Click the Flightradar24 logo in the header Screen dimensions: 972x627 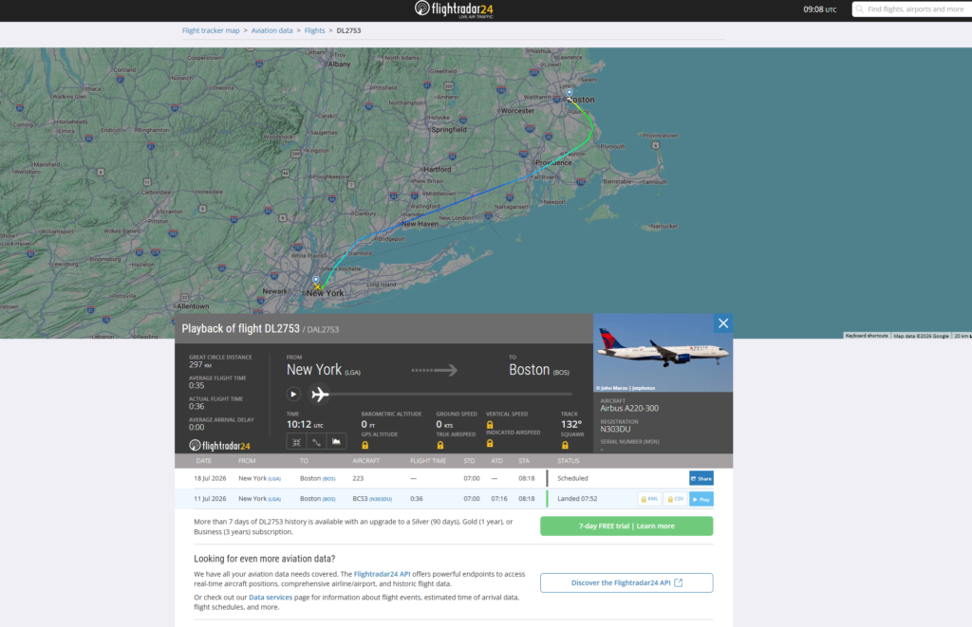[455, 9]
